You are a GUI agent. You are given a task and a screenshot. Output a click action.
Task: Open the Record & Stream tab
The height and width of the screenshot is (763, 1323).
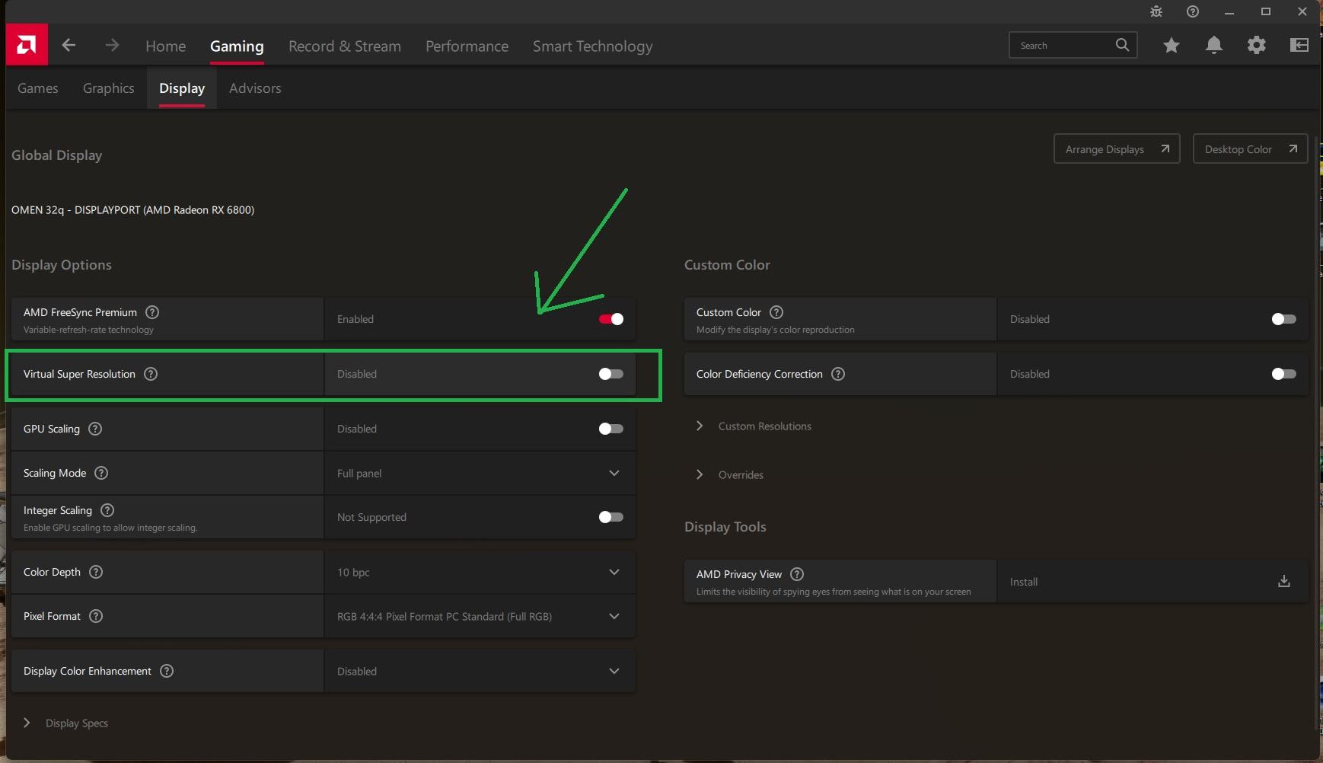tap(345, 46)
